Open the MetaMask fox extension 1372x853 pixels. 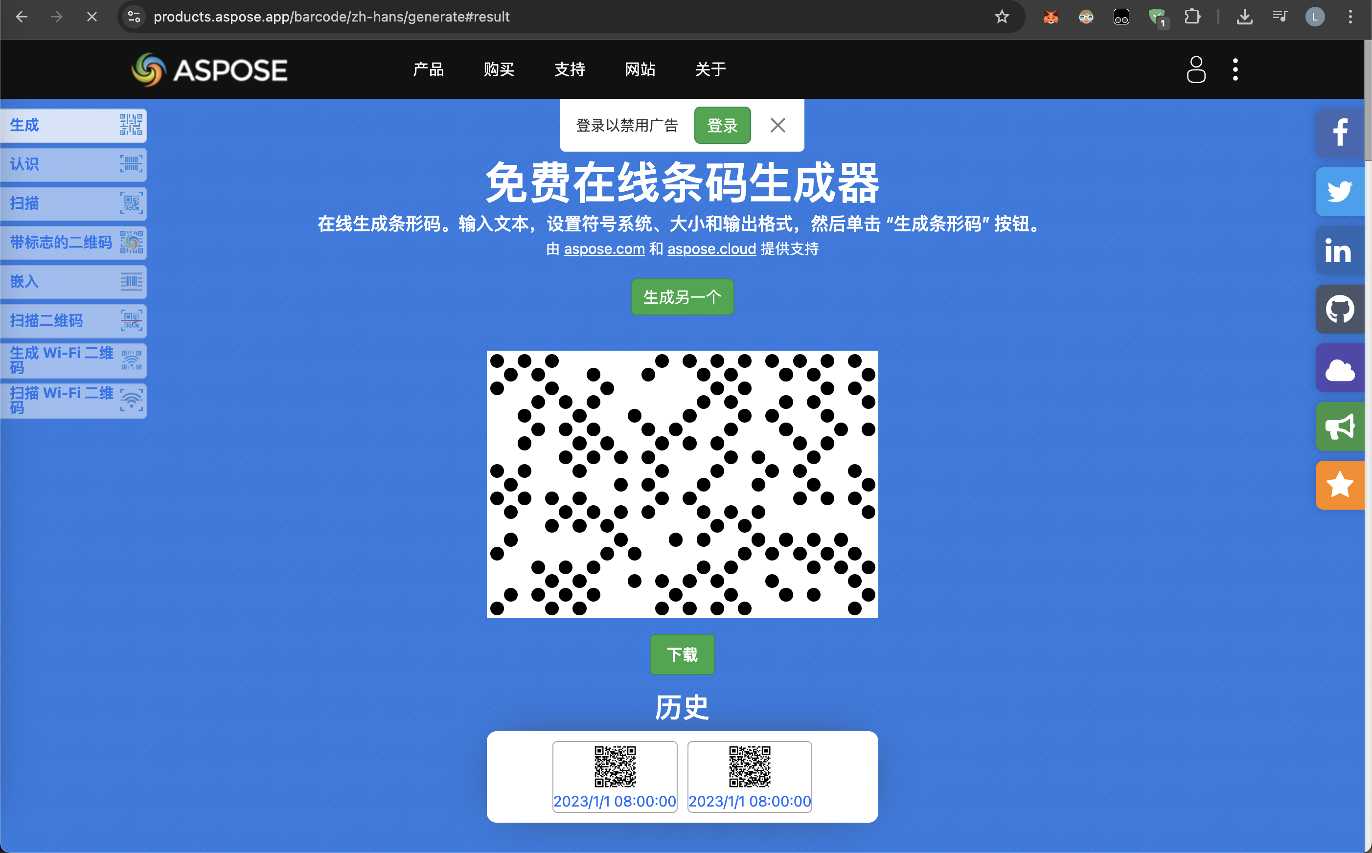(x=1051, y=17)
